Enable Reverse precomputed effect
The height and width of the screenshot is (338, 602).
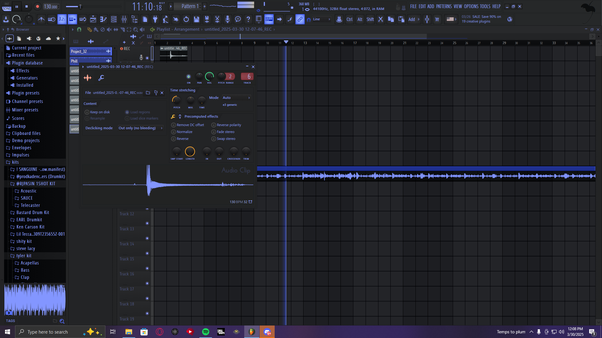173,139
